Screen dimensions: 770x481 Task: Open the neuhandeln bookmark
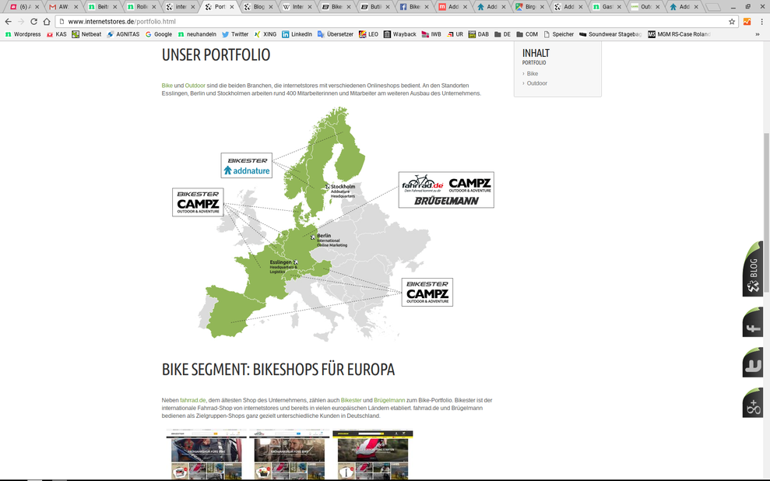click(197, 34)
